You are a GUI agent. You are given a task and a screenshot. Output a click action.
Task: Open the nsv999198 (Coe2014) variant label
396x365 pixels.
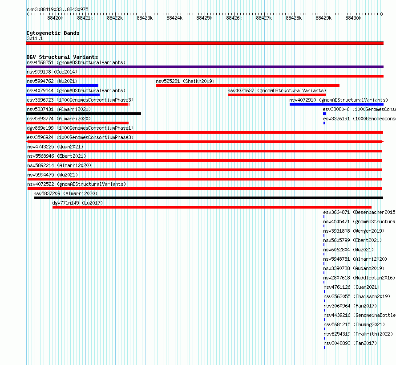pos(52,72)
